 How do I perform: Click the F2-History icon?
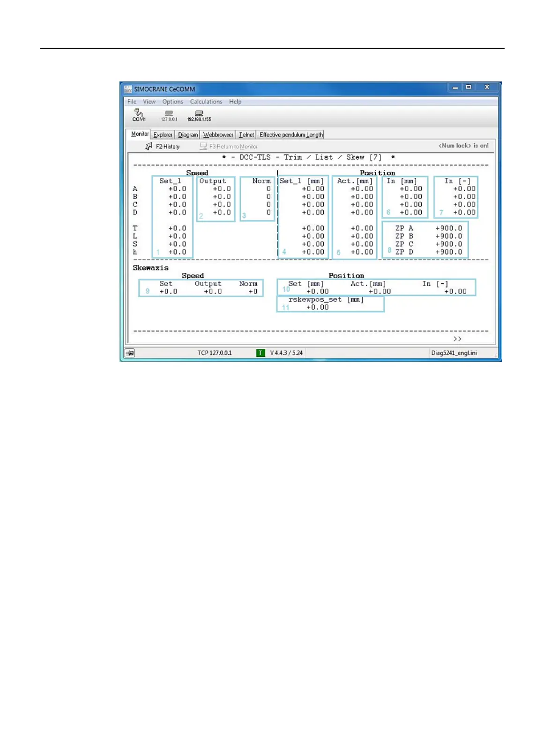tap(149, 147)
